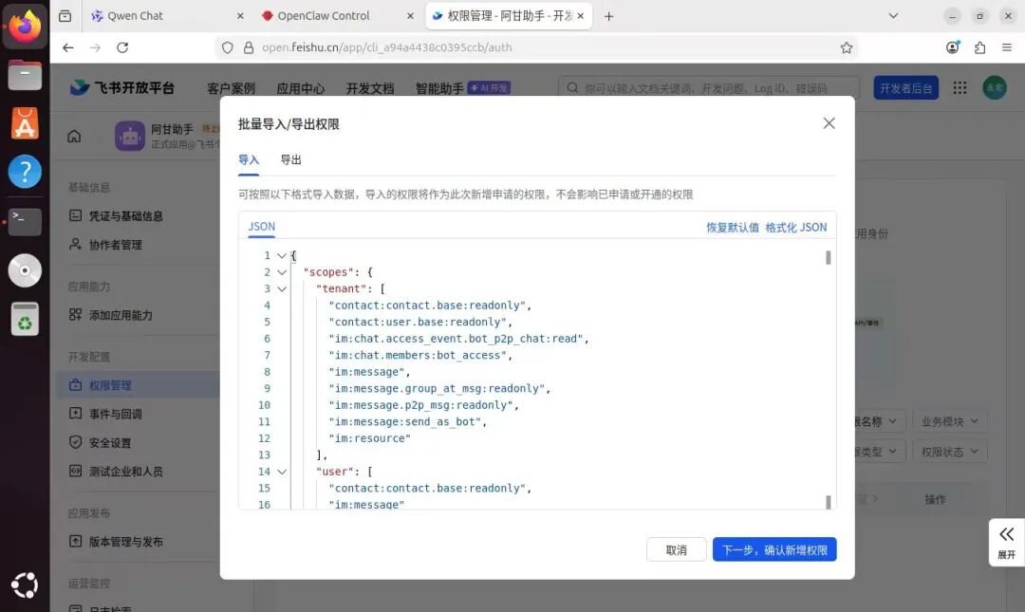Open 开发文档 in the top navigation

coord(369,87)
